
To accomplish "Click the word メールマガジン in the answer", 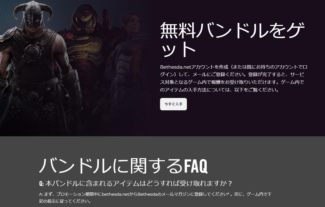I will (x=169, y=194).
